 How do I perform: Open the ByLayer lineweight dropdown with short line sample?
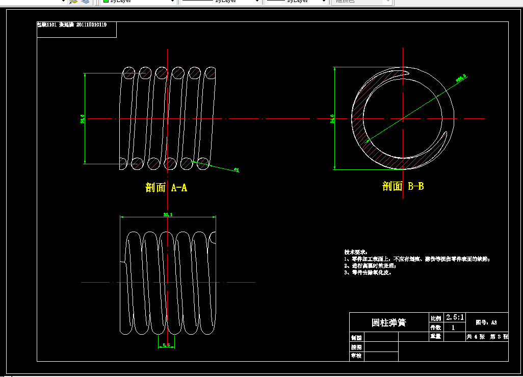296,2
